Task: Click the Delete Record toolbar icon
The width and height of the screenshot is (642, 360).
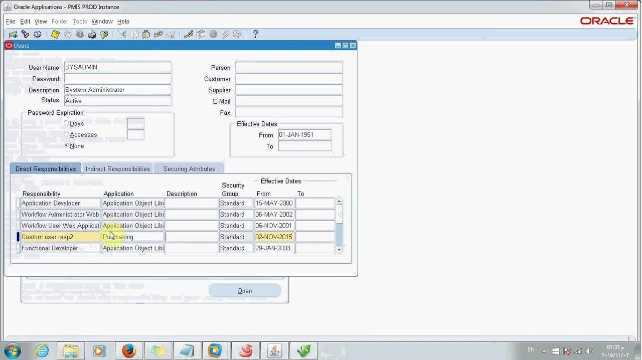Action: click(x=171, y=34)
